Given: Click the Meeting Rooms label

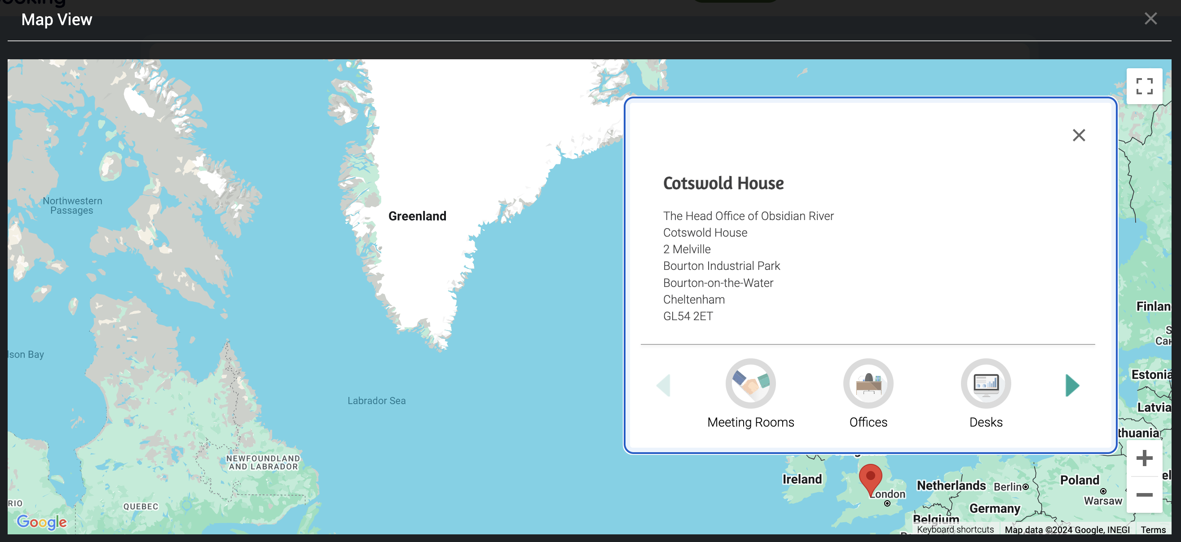Looking at the screenshot, I should pyautogui.click(x=750, y=422).
